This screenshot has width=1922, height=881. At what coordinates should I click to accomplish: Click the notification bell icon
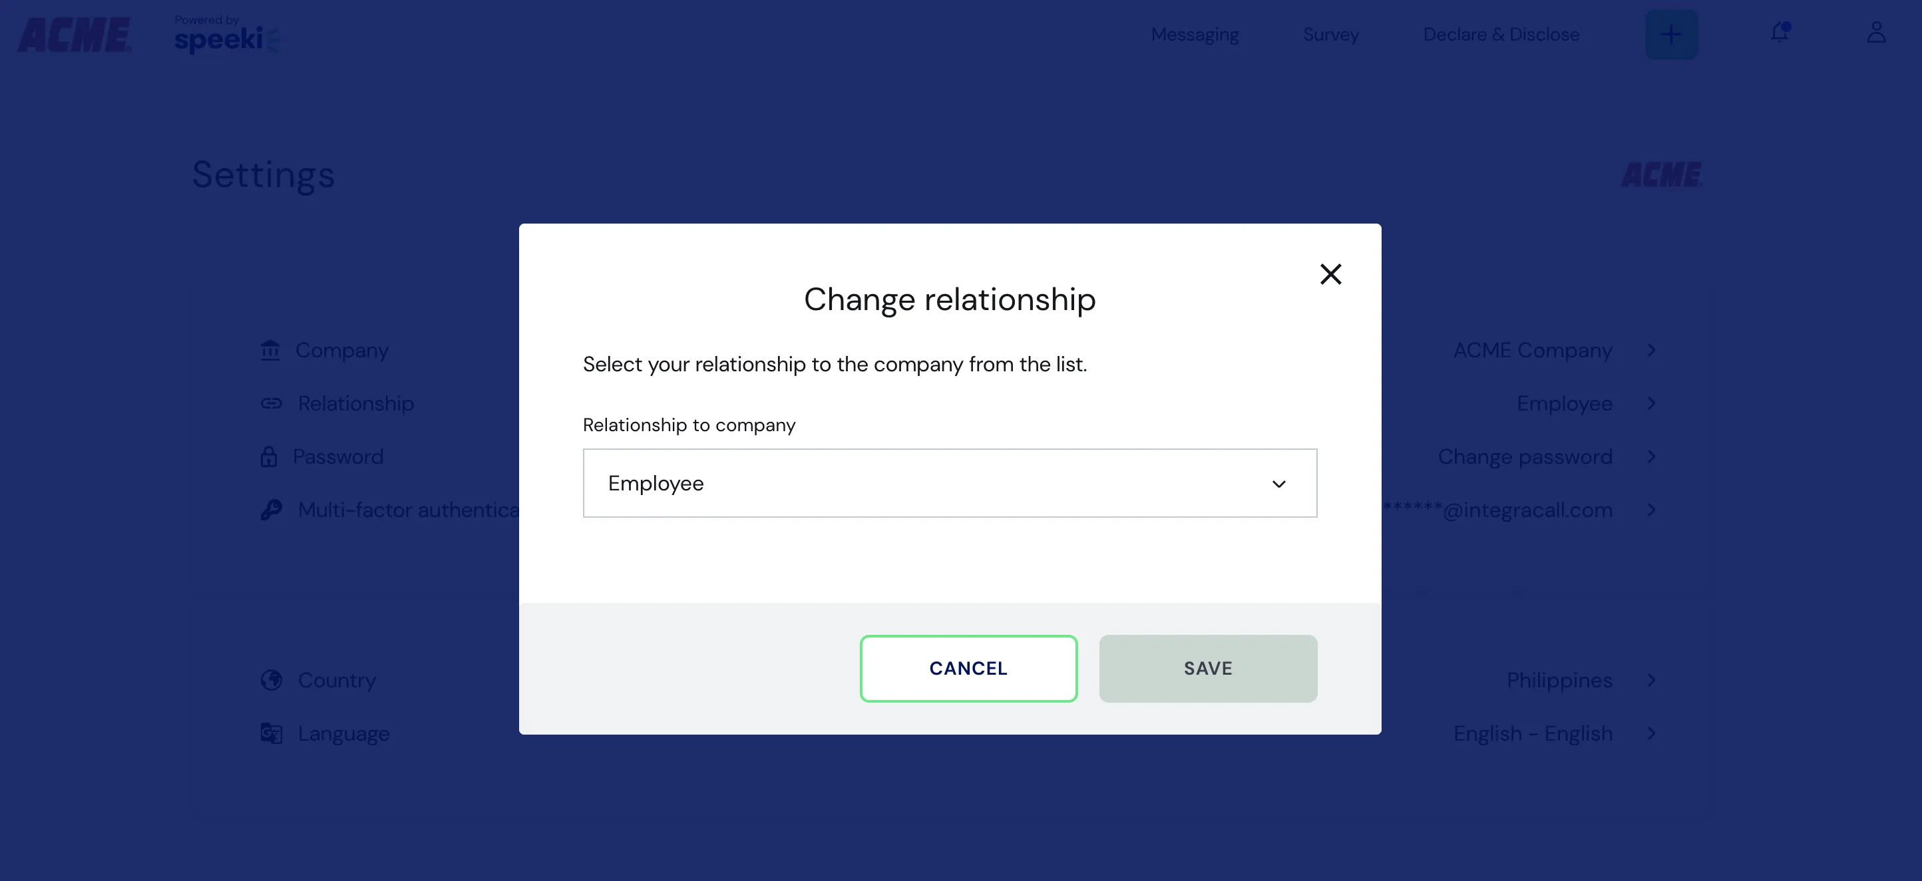pyautogui.click(x=1779, y=32)
